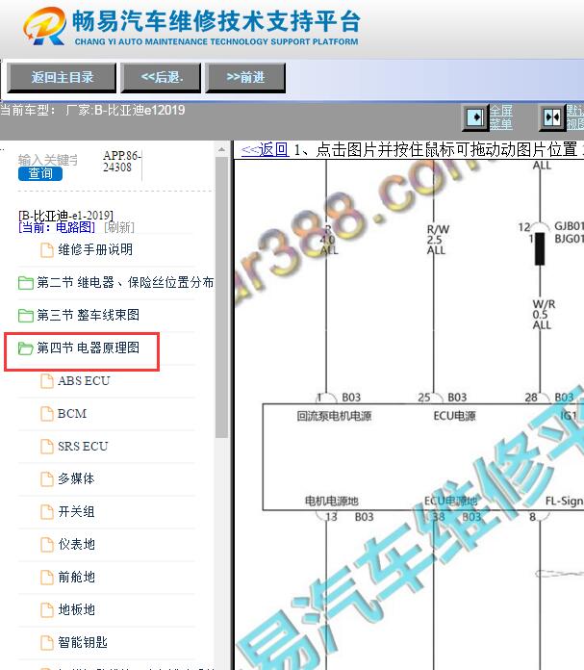Viewport: 584px width, 670px height.
Task: Click the 查询 search button
Action: point(40,173)
